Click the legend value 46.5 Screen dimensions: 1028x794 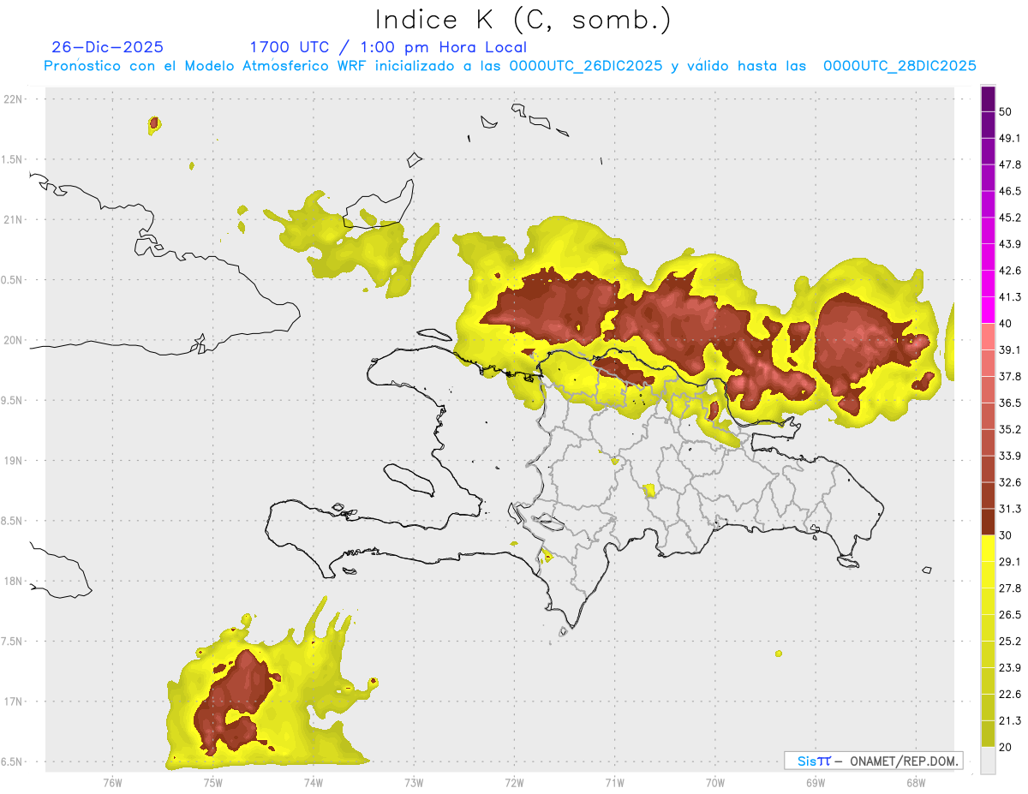pos(1010,191)
